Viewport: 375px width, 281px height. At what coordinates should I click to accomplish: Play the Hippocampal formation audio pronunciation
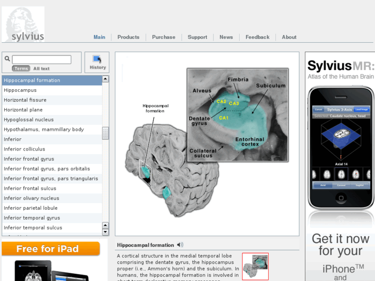coord(180,244)
